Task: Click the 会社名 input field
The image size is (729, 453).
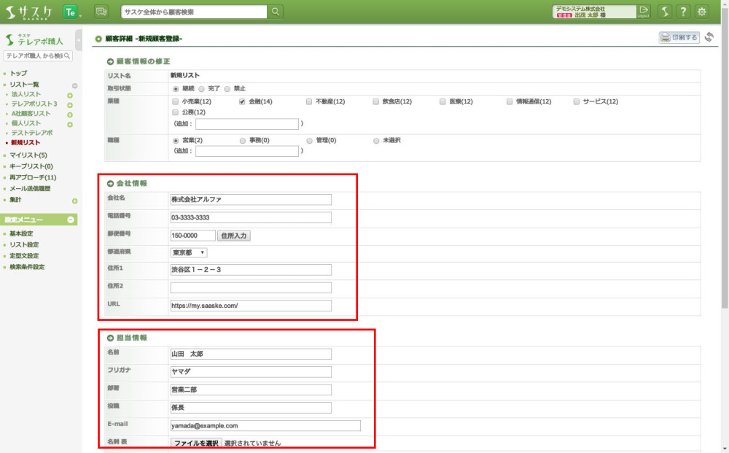Action: 250,199
